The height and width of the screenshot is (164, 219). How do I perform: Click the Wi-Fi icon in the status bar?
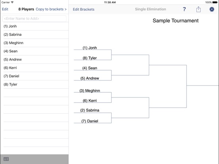pos(12,2)
